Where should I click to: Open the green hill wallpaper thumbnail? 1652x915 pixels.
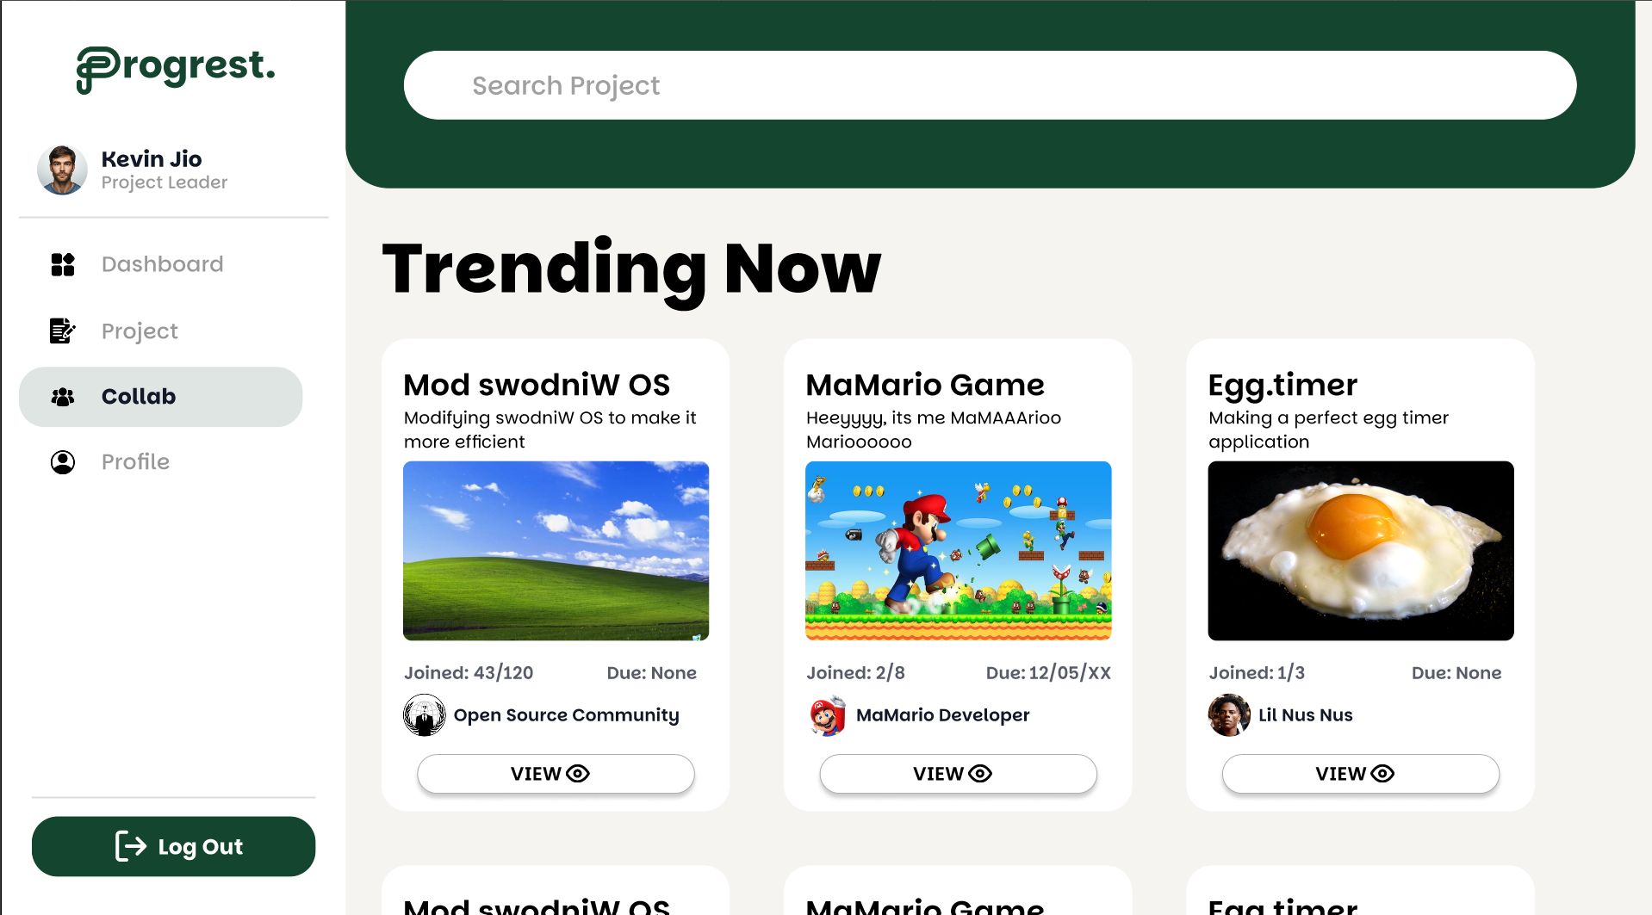pyautogui.click(x=556, y=551)
